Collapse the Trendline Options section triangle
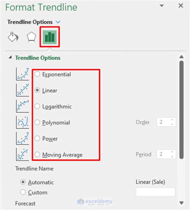This screenshot has height=210, width=190. [x=10, y=57]
